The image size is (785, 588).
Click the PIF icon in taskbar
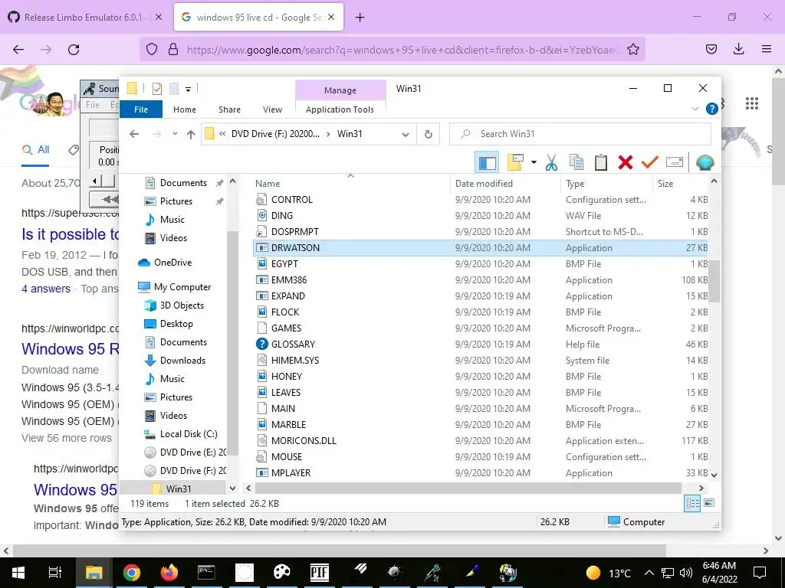point(320,573)
